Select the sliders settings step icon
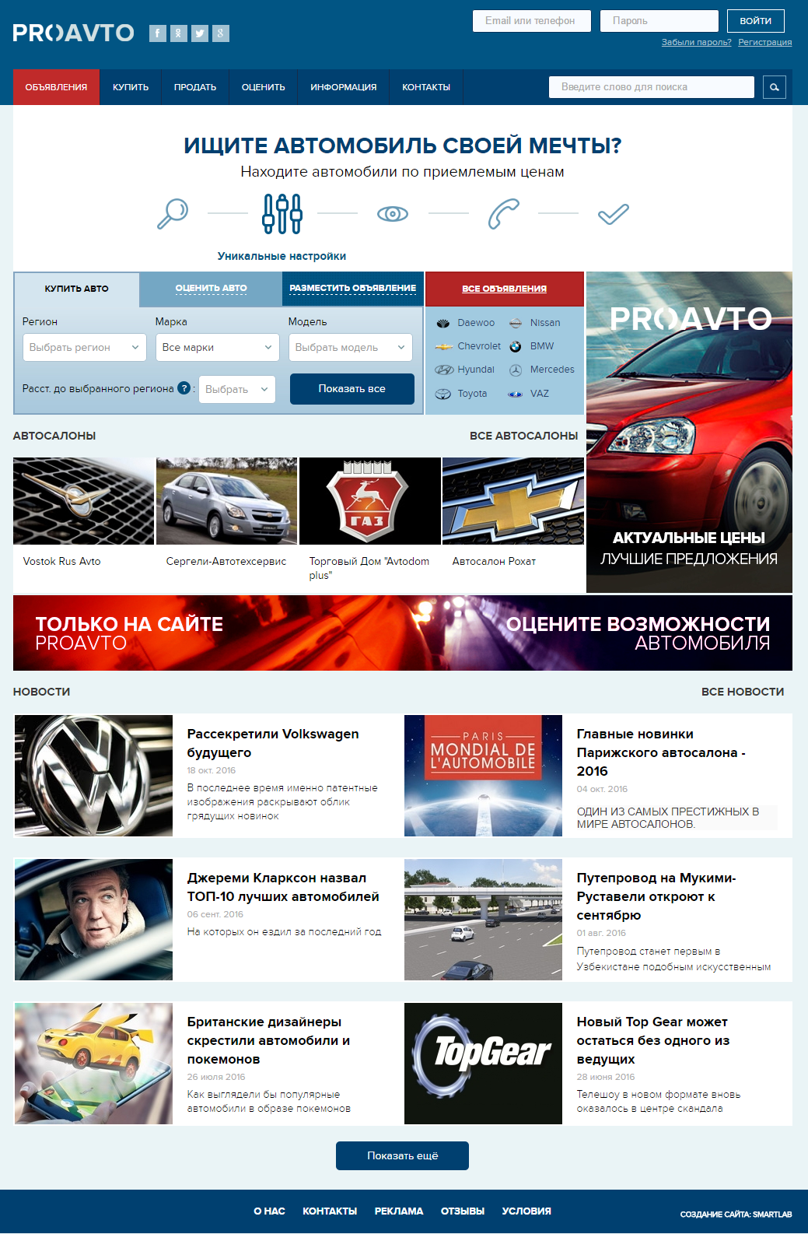Image resolution: width=808 pixels, height=1234 pixels. click(282, 213)
